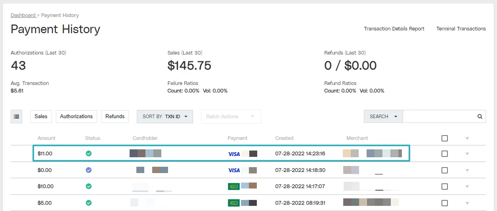Toggle the select-all checkbox in table header
This screenshot has width=497, height=211.
(x=445, y=138)
